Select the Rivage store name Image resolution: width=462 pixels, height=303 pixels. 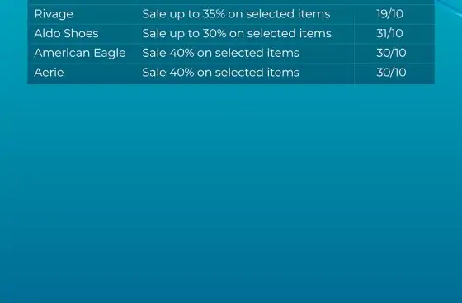(54, 14)
